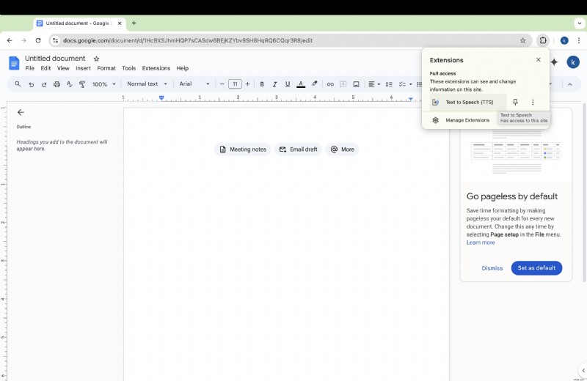Bookmark this page with the star

point(522,40)
